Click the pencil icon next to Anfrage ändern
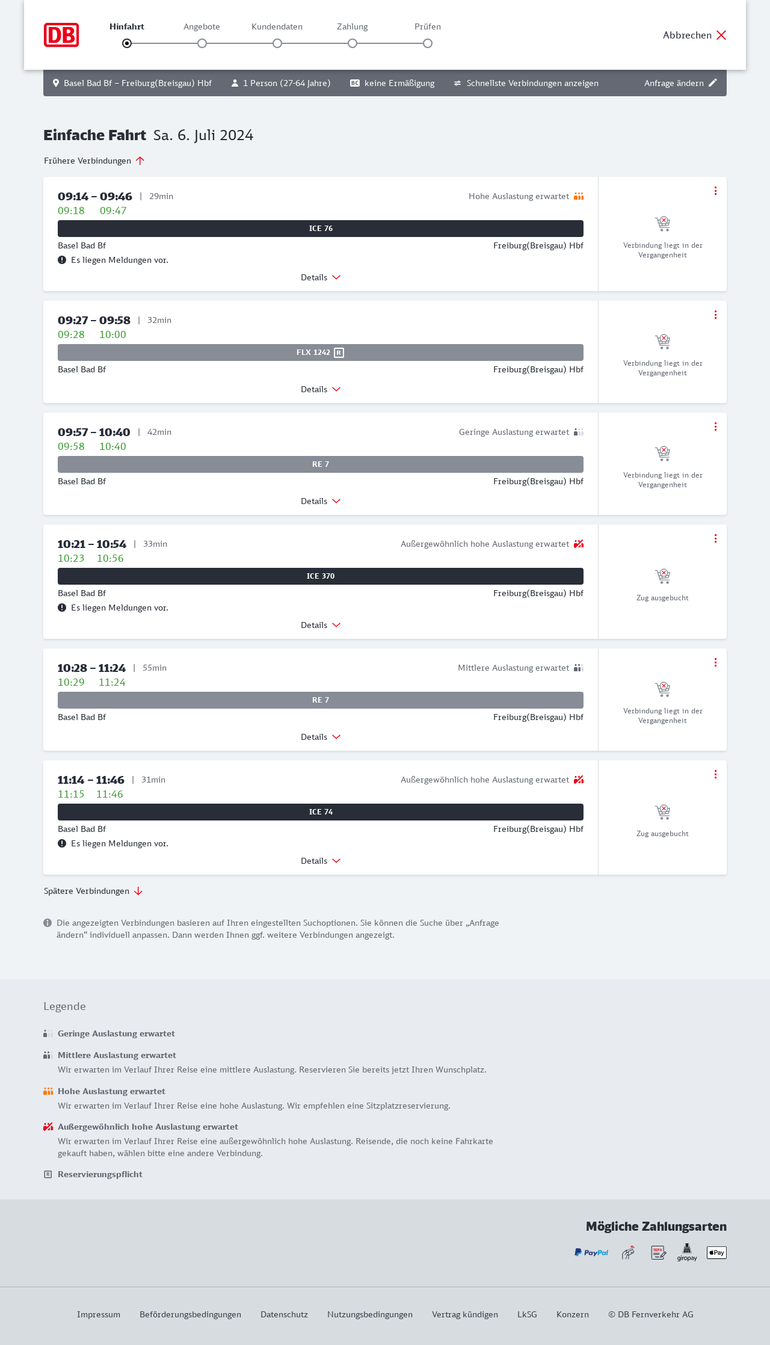 (713, 83)
